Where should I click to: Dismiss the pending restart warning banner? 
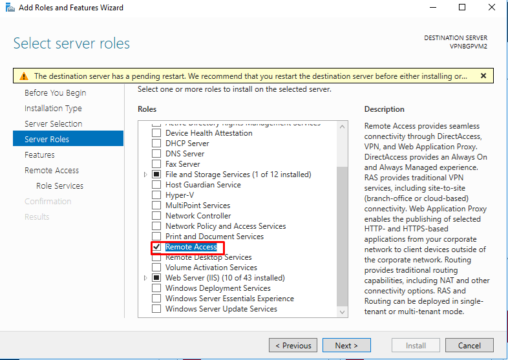(x=483, y=76)
